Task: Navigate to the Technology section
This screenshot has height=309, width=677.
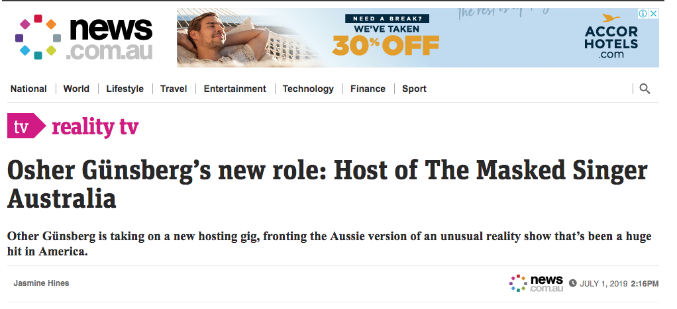Action: click(x=308, y=89)
